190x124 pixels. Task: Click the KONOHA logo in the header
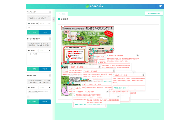pos(94,6)
